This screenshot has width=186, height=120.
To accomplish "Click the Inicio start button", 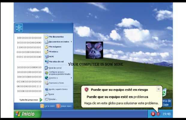I will coord(28,114).
